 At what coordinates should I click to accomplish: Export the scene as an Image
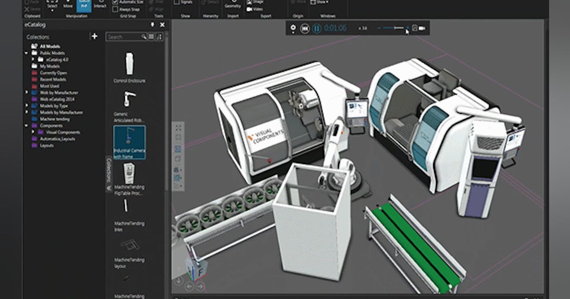click(x=251, y=2)
